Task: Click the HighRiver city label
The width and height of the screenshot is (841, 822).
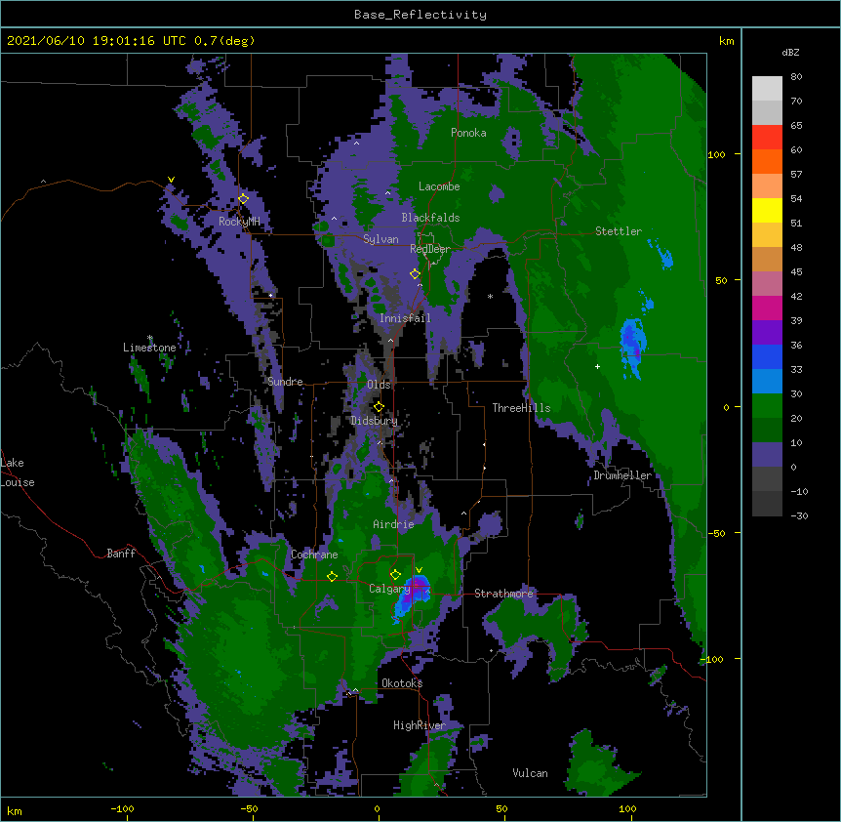Action: tap(420, 725)
